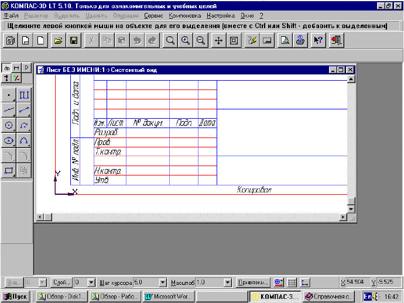Select the ellipse drawing tool

(9, 140)
